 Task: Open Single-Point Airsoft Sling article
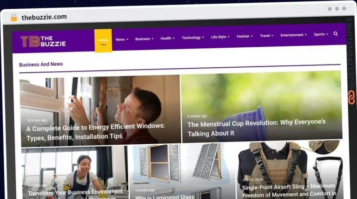click(x=289, y=190)
